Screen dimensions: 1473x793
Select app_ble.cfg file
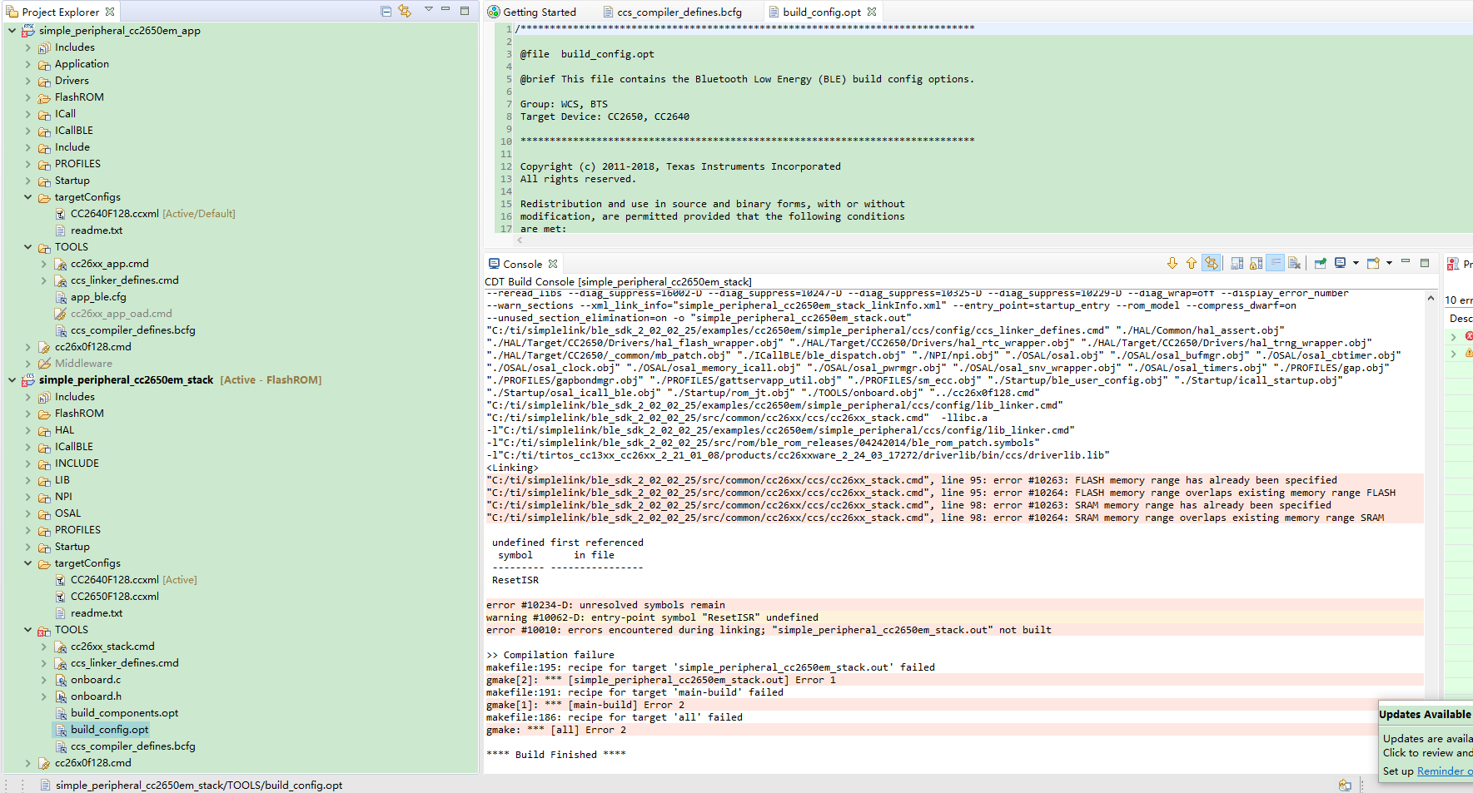[x=91, y=297]
